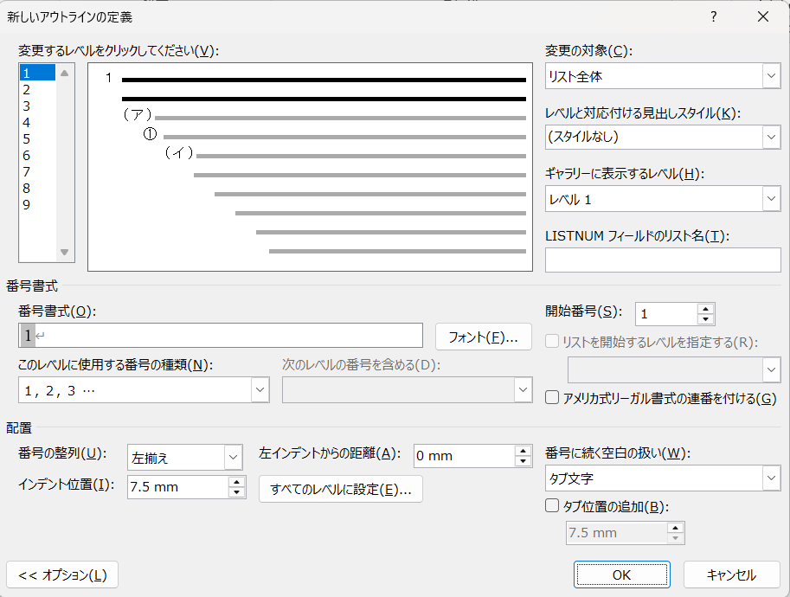
Task: Select level 1 in the level list
Action: (x=37, y=73)
